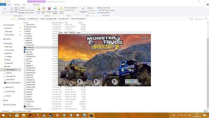Select Objetos 3D in navigation pane
The height and width of the screenshot is (118, 209).
9,63
